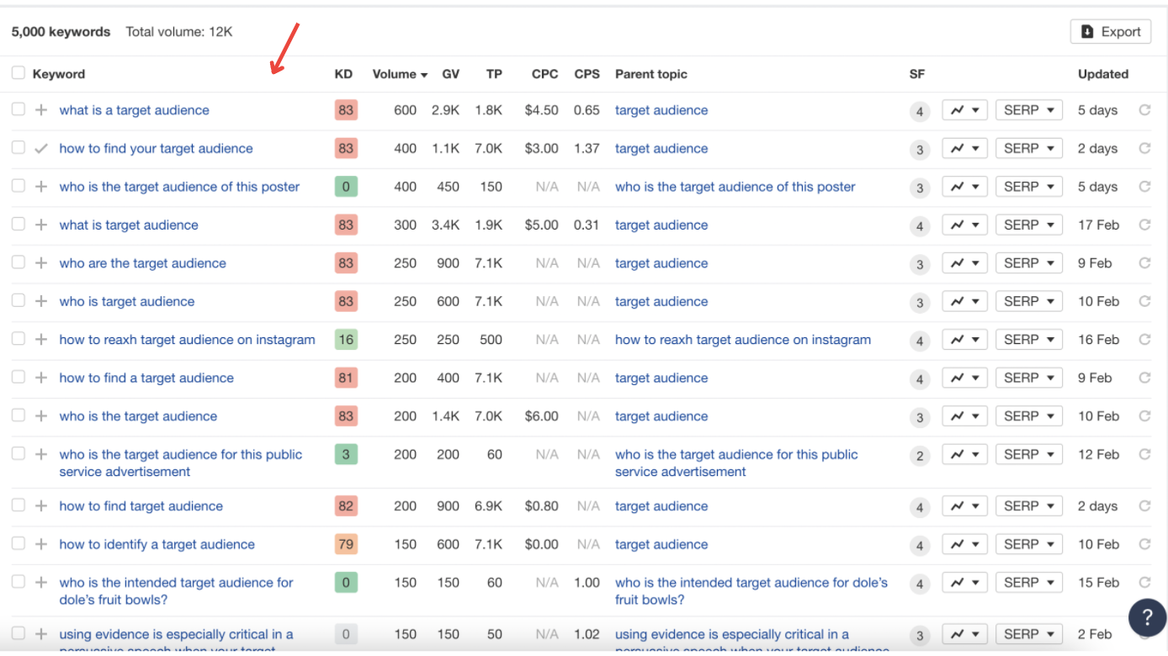
Task: Expand trend chart dropdown for 'how to find your target audience'
Action: click(964, 149)
